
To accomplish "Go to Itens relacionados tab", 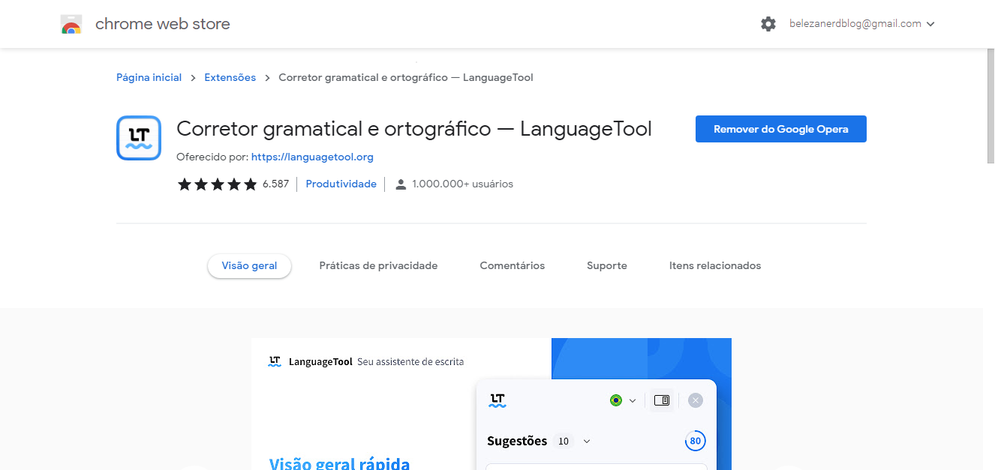I will point(715,265).
